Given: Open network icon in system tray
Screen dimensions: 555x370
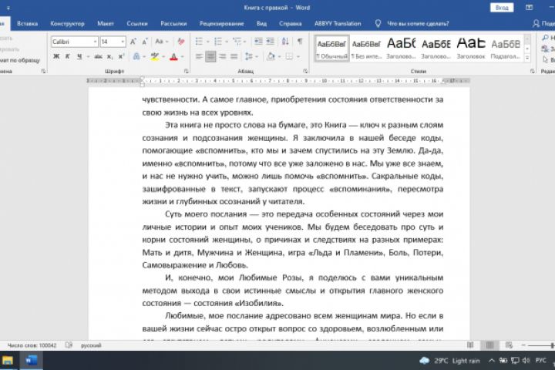Looking at the screenshot, I should 515,361.
